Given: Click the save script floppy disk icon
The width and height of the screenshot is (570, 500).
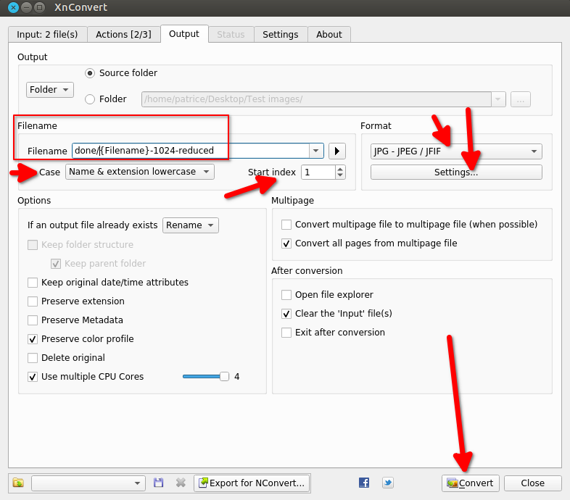Looking at the screenshot, I should (158, 483).
